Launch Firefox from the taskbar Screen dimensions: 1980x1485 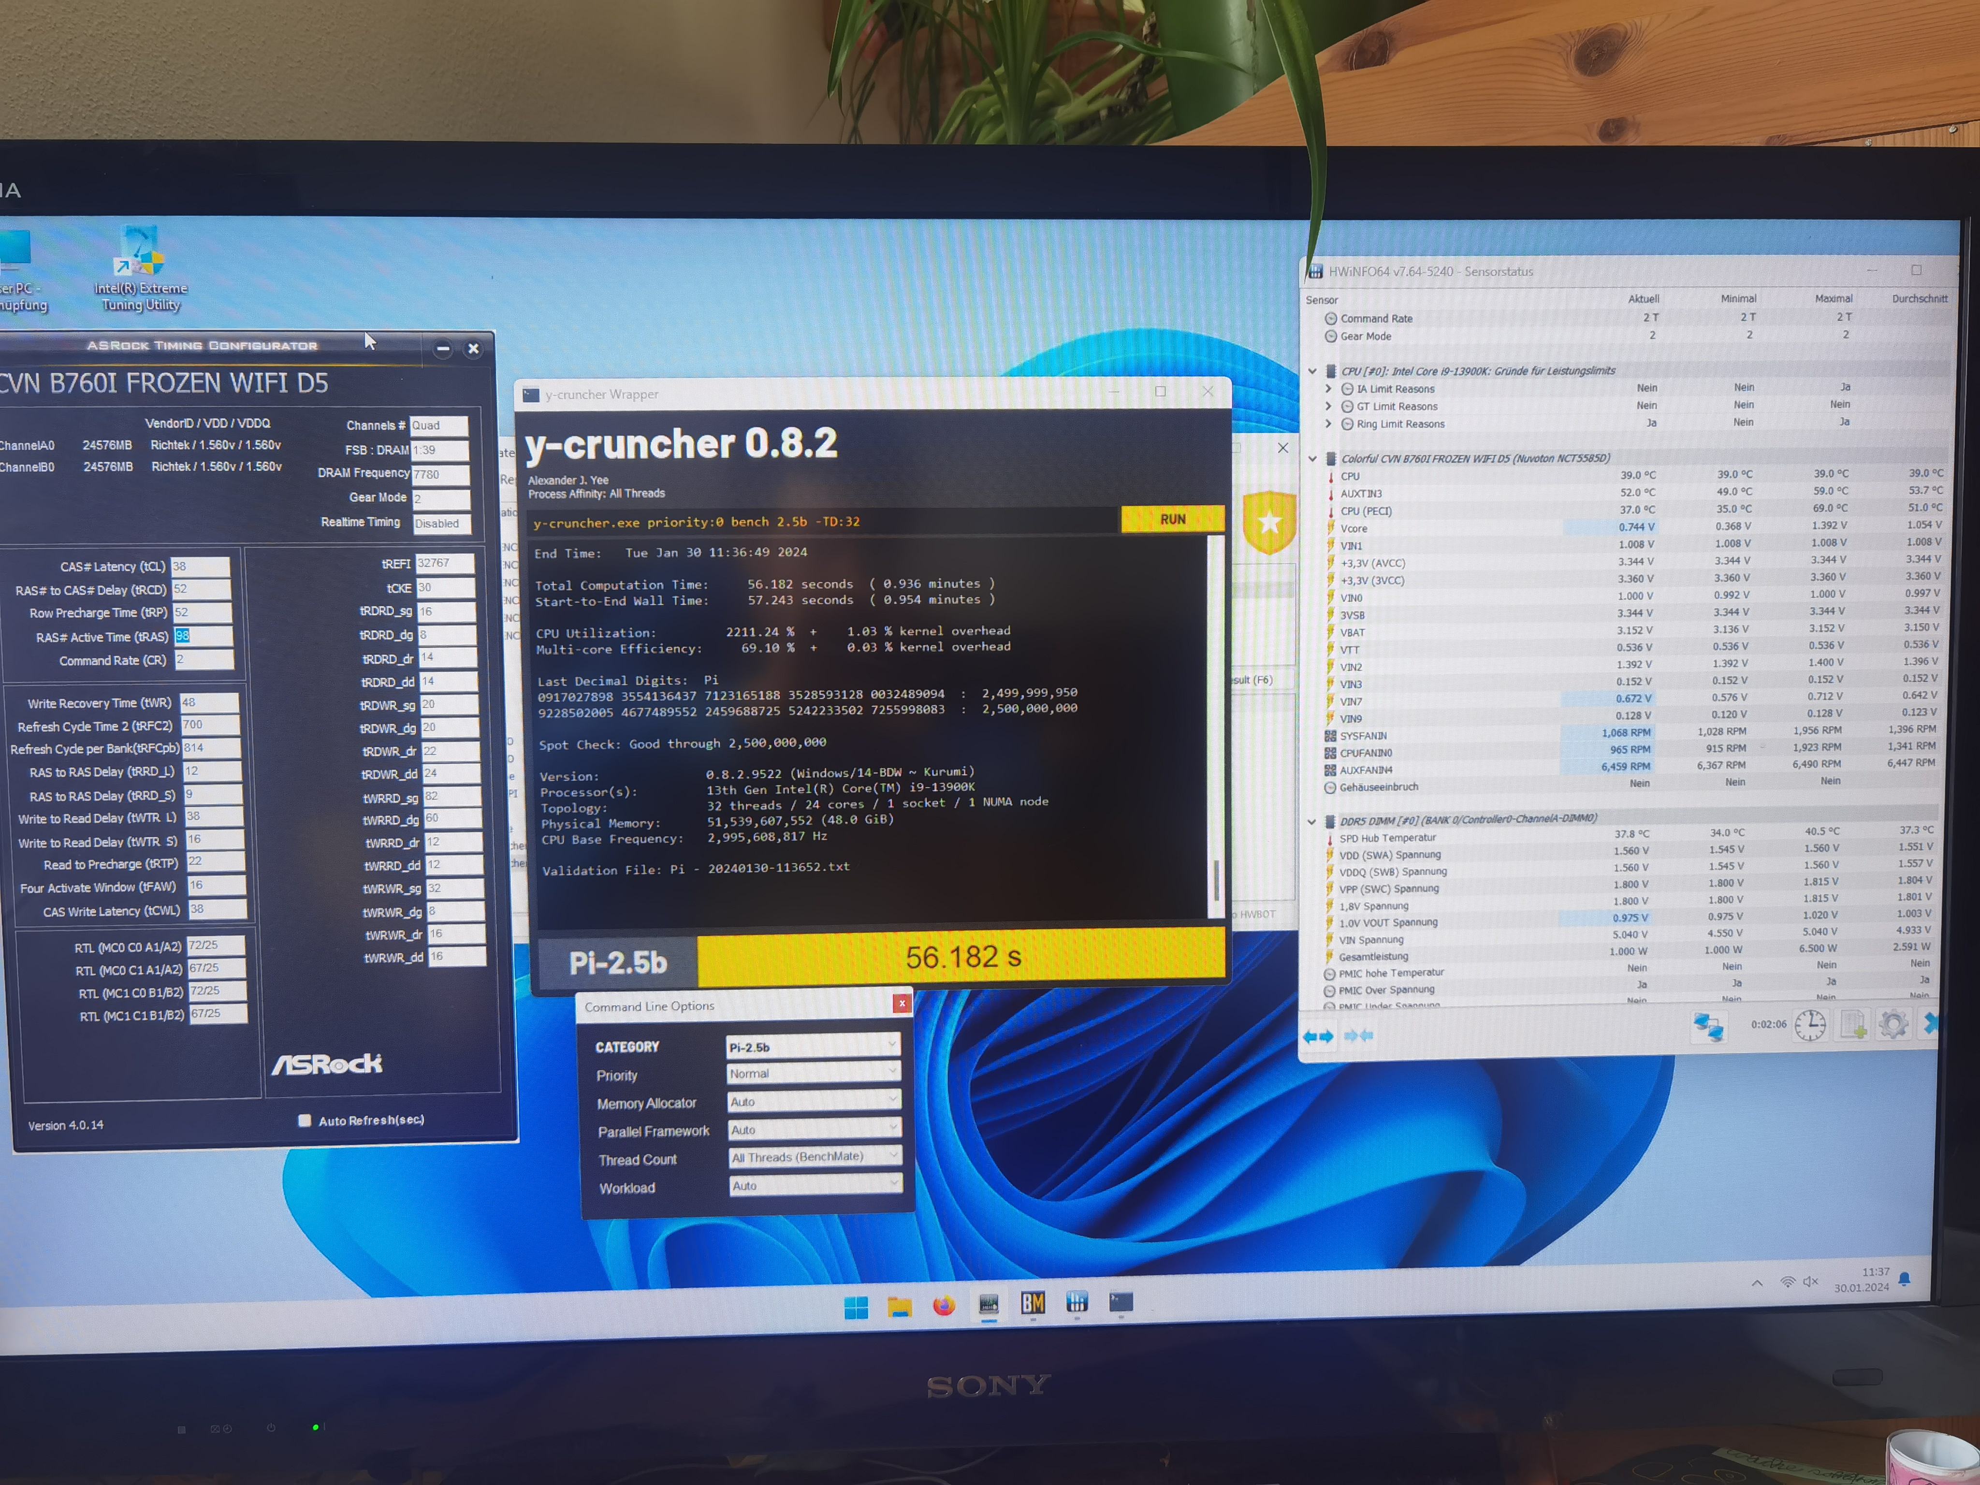point(944,1306)
